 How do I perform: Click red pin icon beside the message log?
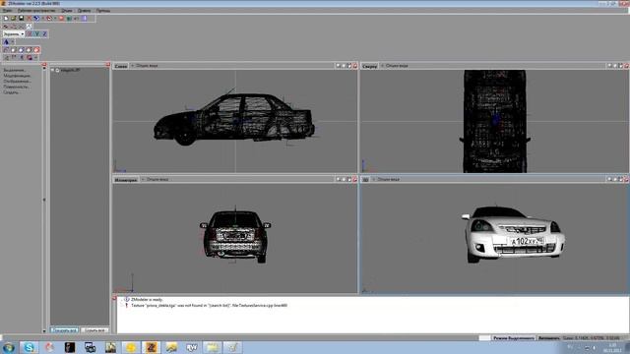coord(114,298)
